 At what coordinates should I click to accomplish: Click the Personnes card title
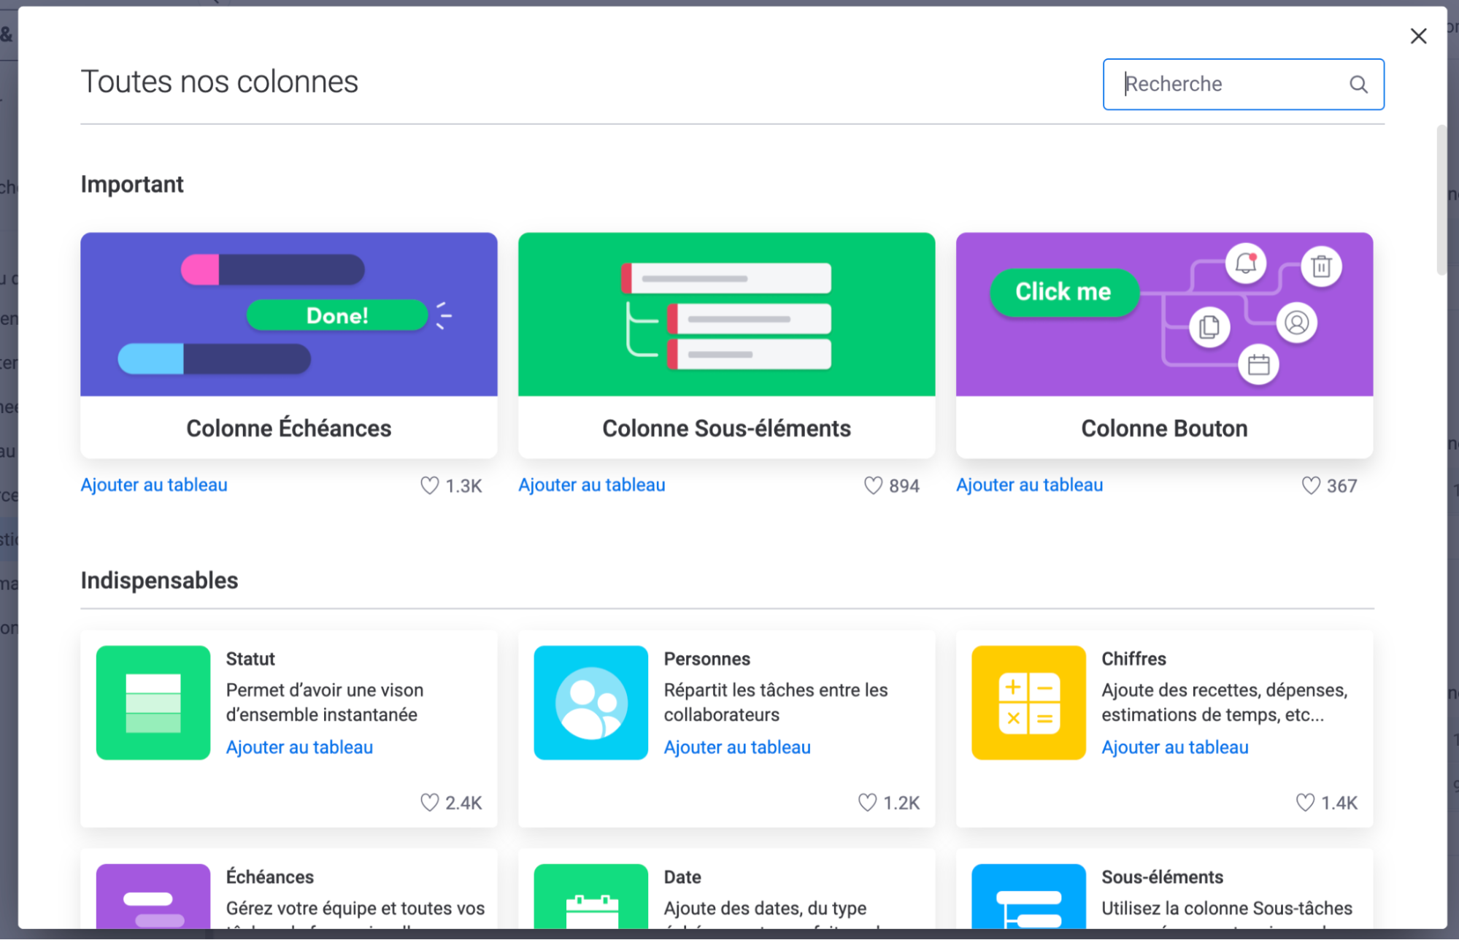(x=707, y=659)
